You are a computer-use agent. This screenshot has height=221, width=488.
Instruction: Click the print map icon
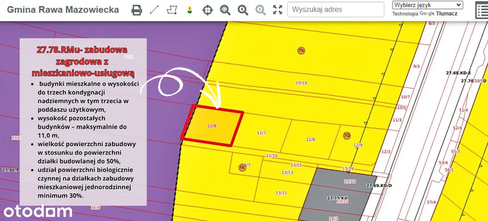(x=136, y=10)
